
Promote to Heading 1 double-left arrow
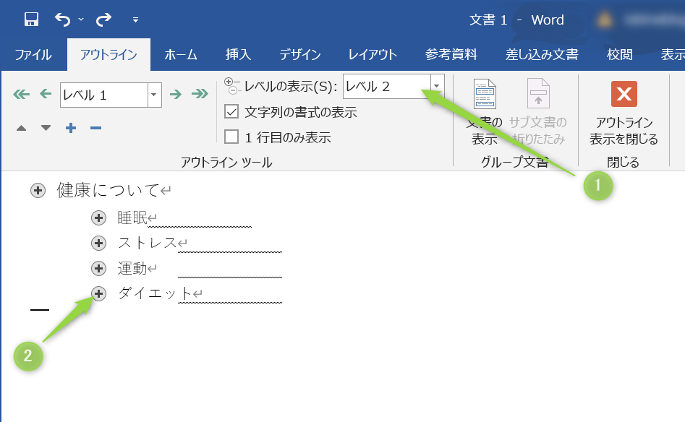coord(21,94)
